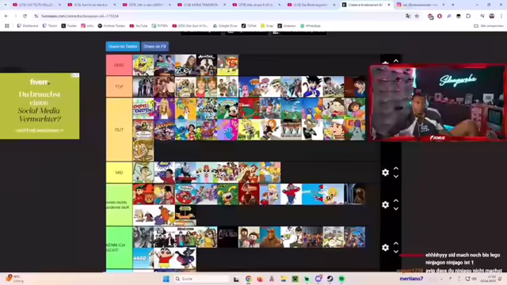Click the taskbar Suche search box

201,279
